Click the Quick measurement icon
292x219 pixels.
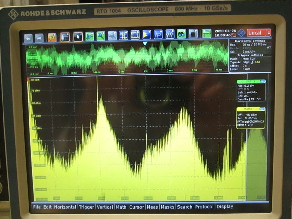158,34
